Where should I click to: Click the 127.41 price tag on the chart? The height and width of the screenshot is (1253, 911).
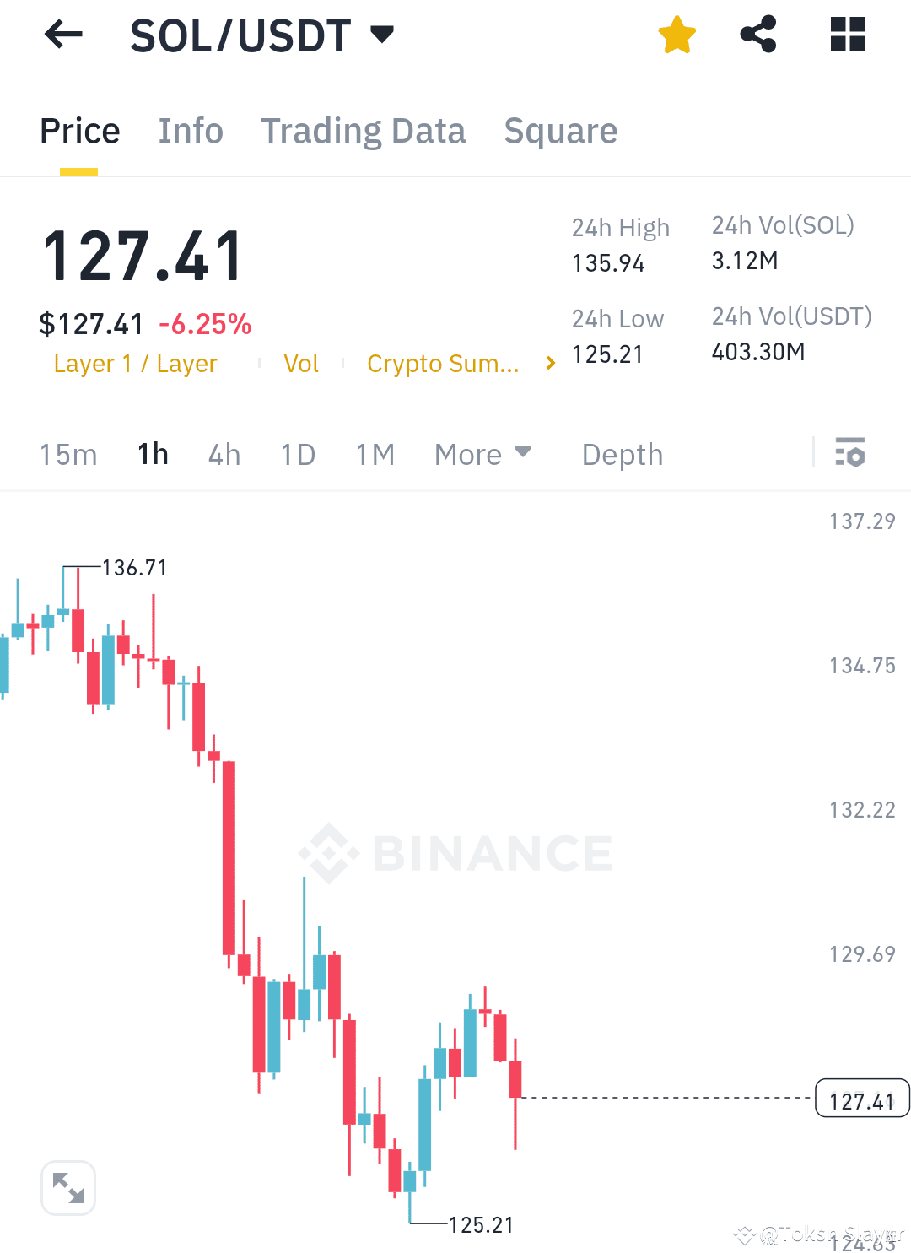pyautogui.click(x=861, y=1099)
